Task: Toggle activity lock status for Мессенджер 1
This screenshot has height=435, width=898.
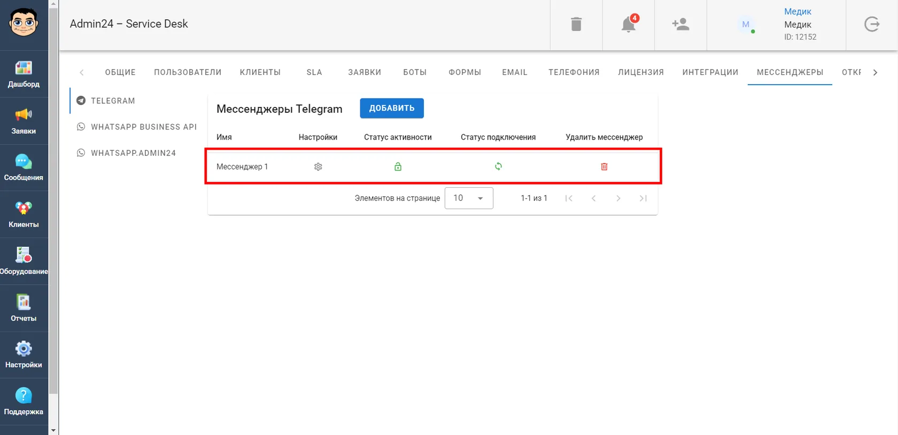Action: [x=398, y=166]
